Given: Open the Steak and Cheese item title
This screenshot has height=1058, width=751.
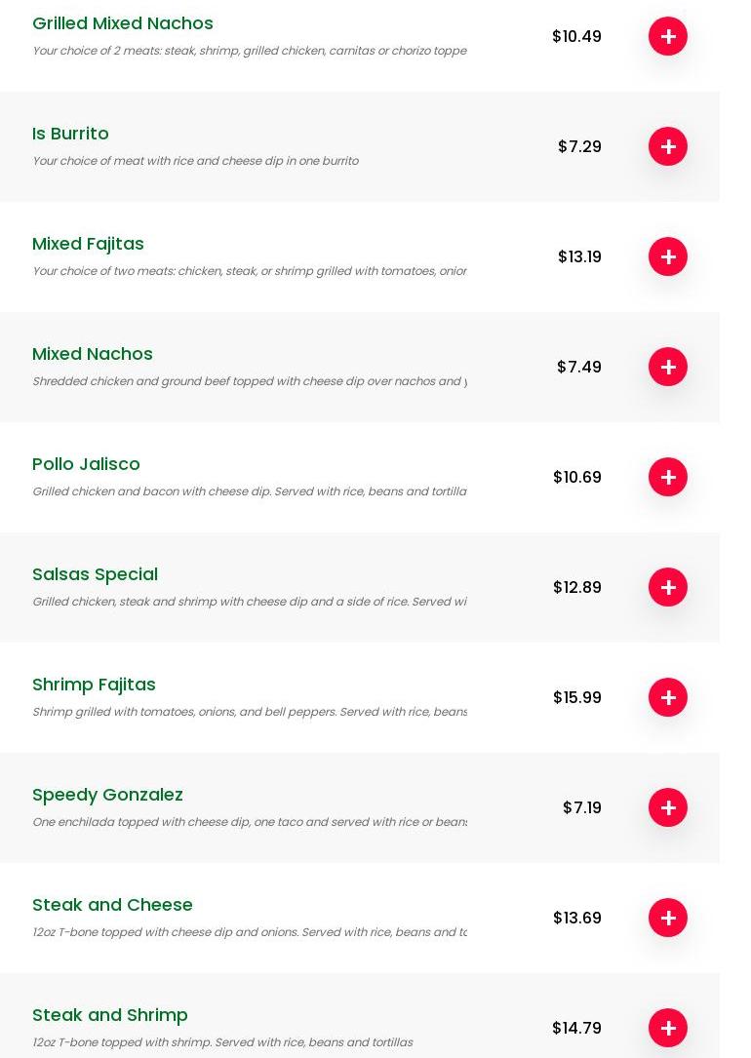Looking at the screenshot, I should (112, 905).
